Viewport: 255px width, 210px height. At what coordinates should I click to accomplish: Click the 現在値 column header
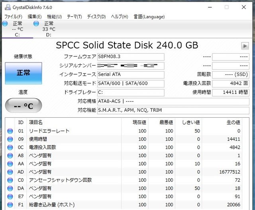pos(135,122)
